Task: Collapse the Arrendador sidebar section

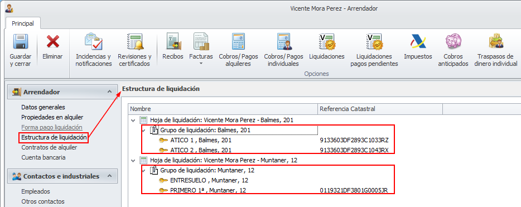Action: [110, 92]
